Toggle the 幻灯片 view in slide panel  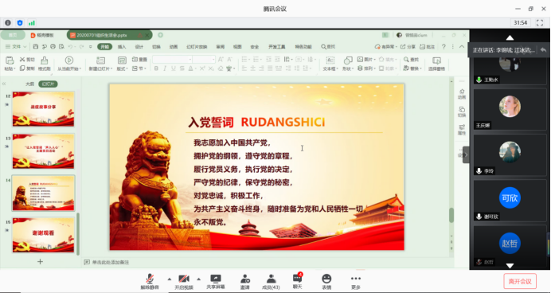(48, 84)
